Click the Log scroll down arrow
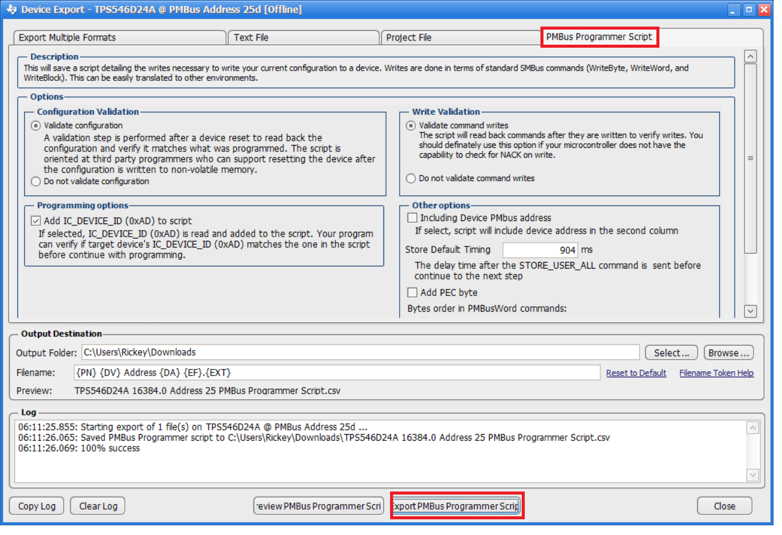The image size is (782, 535). click(x=752, y=475)
